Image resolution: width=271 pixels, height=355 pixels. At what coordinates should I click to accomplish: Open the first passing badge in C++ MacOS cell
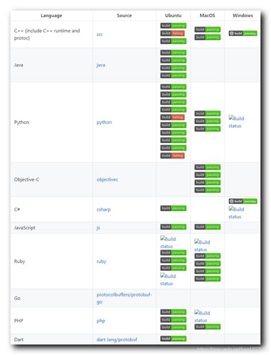pos(208,29)
